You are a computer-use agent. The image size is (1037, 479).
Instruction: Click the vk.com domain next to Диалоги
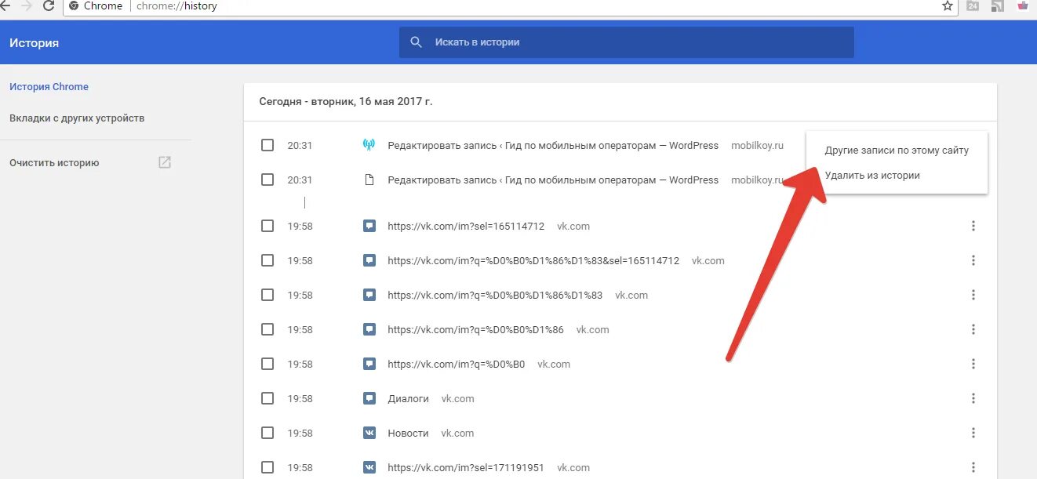pos(458,398)
